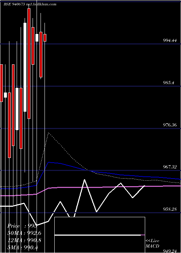Click the 5MA : 990.4 readout
181x253 pixels.
(x=22, y=247)
